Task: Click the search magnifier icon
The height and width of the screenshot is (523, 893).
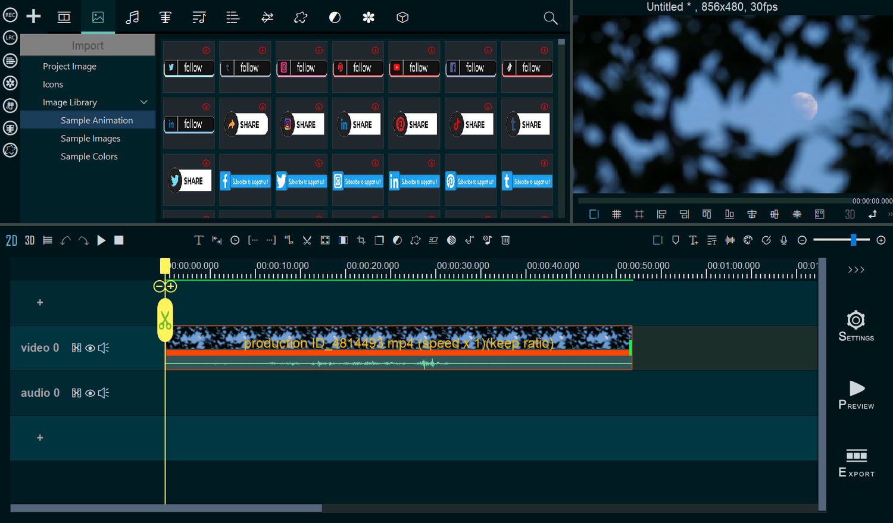Action: (x=551, y=18)
